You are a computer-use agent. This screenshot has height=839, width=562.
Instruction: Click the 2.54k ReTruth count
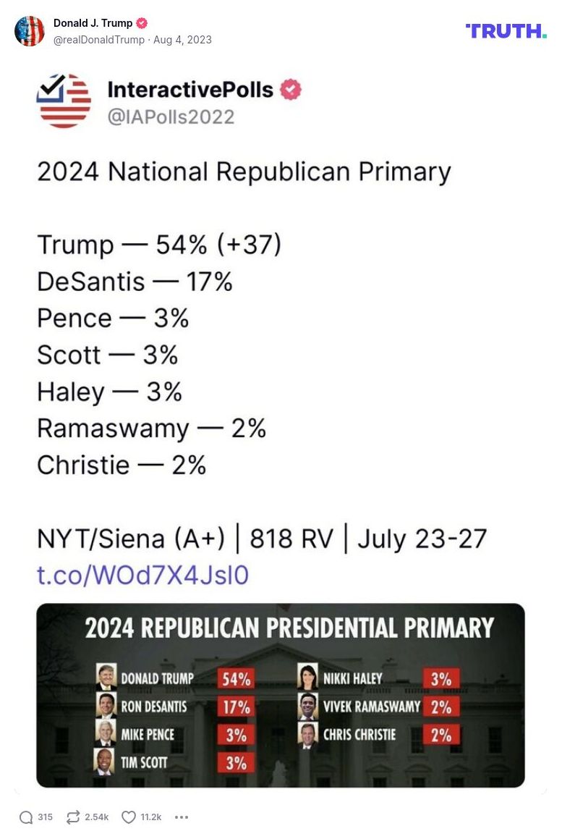96,816
